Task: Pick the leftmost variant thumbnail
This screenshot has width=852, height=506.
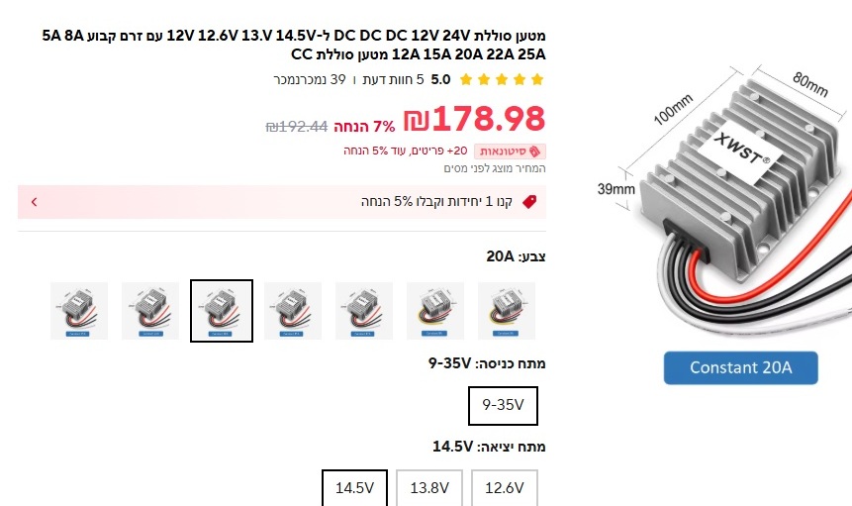Action: pos(79,311)
